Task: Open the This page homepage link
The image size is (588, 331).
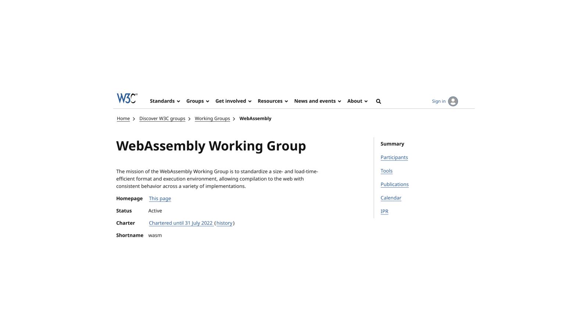Action: pos(160,199)
